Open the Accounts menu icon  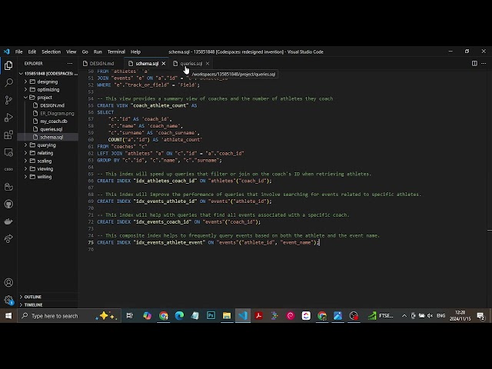pyautogui.click(x=8, y=282)
